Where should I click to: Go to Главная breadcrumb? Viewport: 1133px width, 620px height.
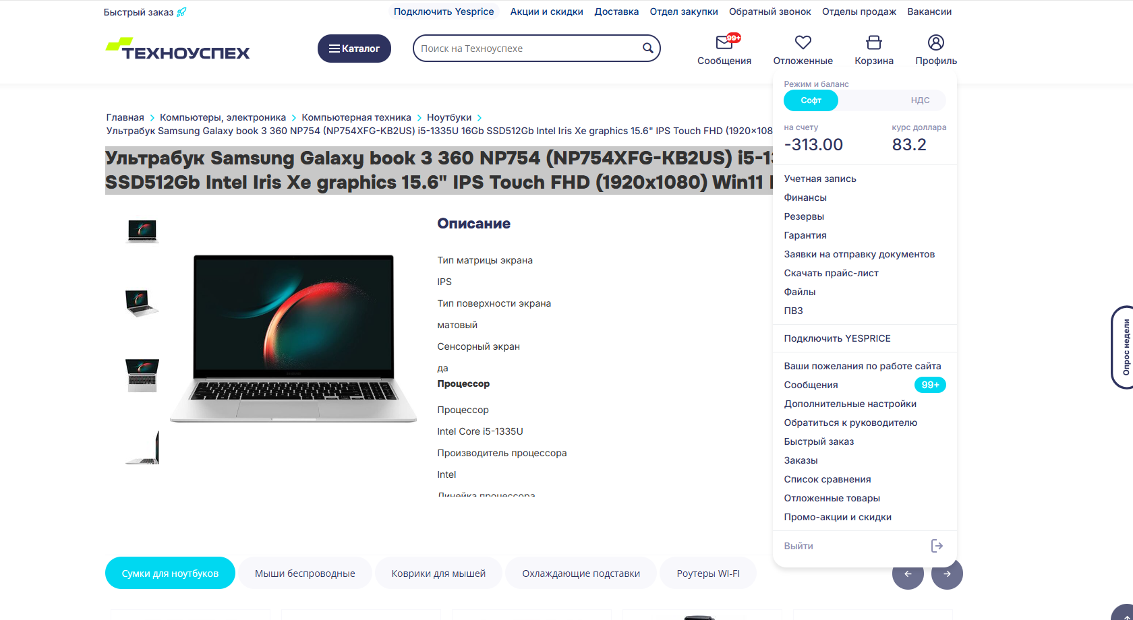125,117
